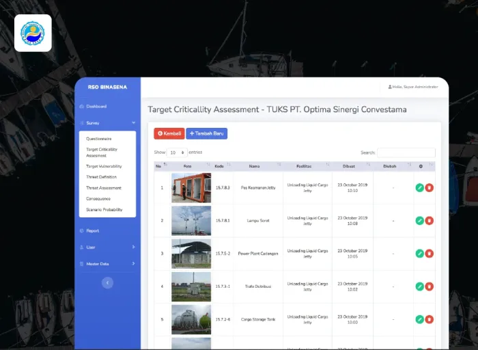478x350 pixels.
Task: Click code 15.7.8.1 cell
Action: click(x=223, y=221)
